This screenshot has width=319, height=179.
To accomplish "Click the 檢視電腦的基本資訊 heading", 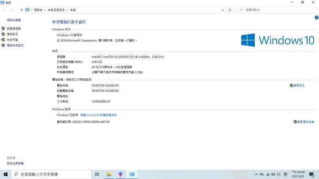I will pyautogui.click(x=69, y=22).
